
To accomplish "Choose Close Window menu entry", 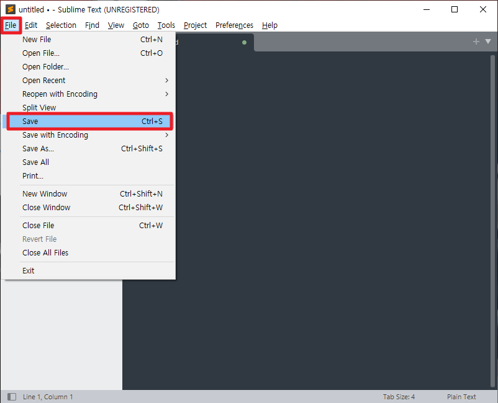I will pos(88,207).
